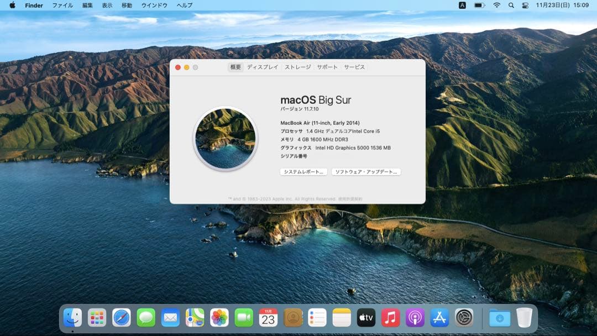Start FaceTime from the Dock

244,317
